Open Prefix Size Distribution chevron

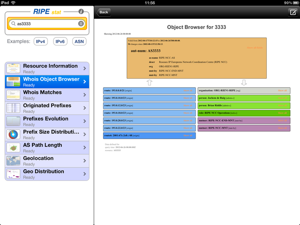(85, 135)
